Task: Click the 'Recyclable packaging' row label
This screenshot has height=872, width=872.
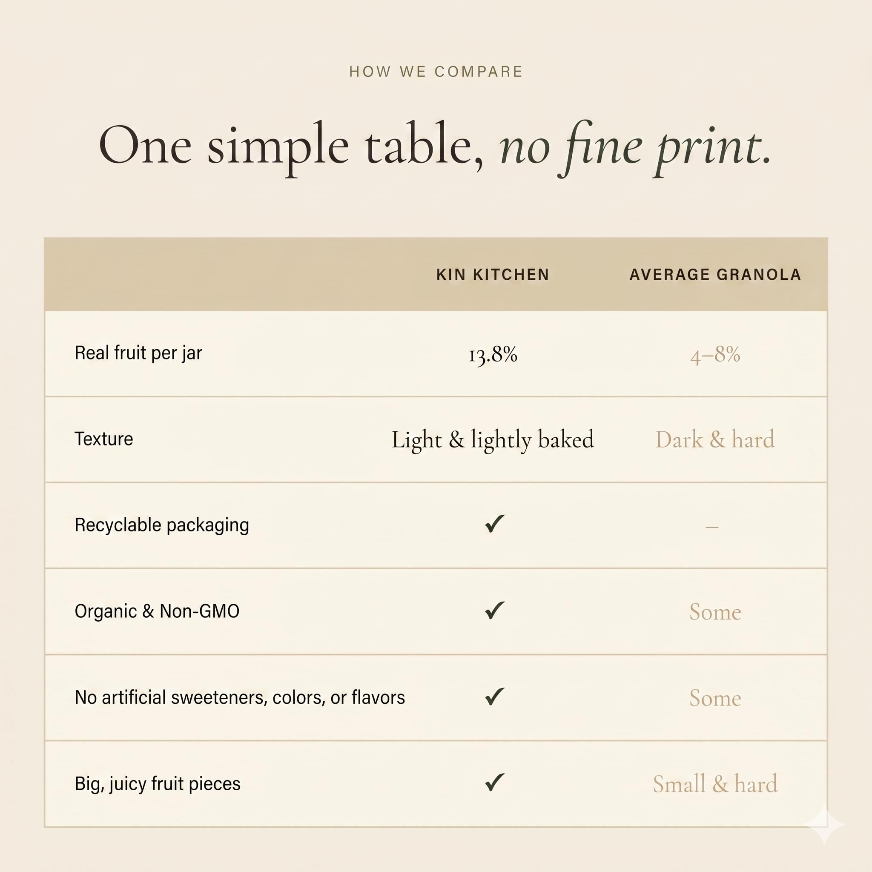Action: point(161,525)
